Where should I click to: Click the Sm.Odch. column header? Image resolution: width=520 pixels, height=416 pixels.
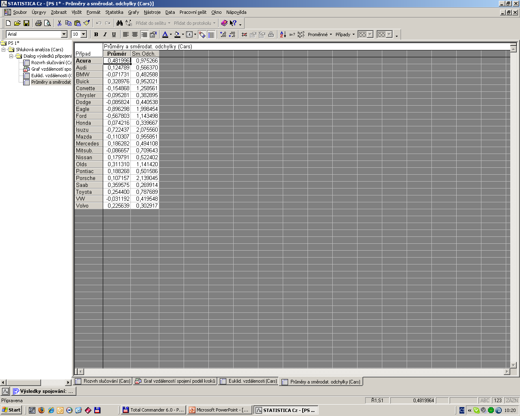point(145,54)
